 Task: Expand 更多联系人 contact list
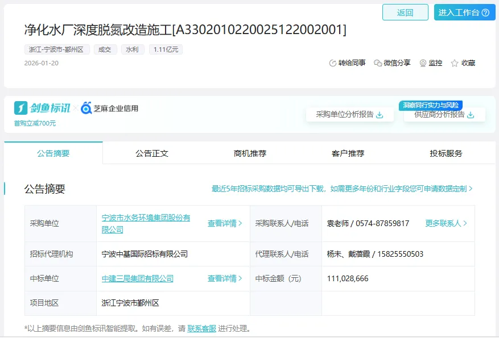(446, 223)
